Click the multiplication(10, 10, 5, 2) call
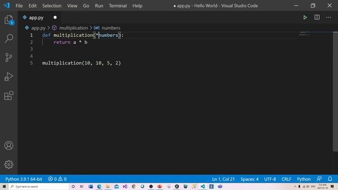The height and width of the screenshot is (190, 338). 81,63
